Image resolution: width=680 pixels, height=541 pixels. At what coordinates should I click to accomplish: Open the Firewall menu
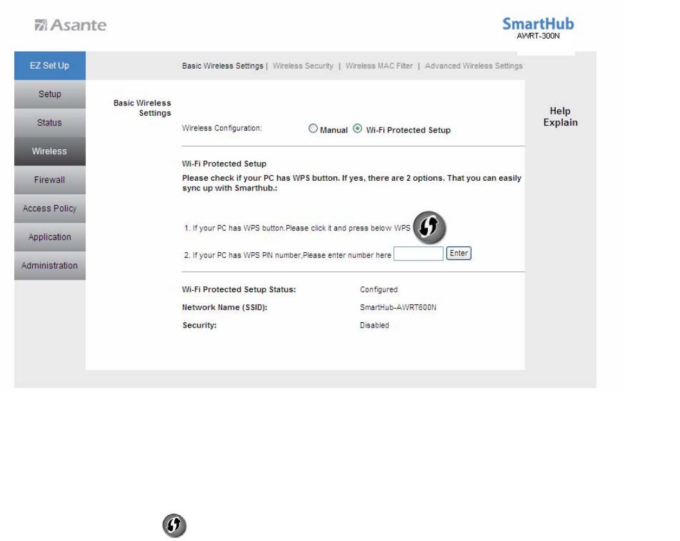click(x=50, y=180)
